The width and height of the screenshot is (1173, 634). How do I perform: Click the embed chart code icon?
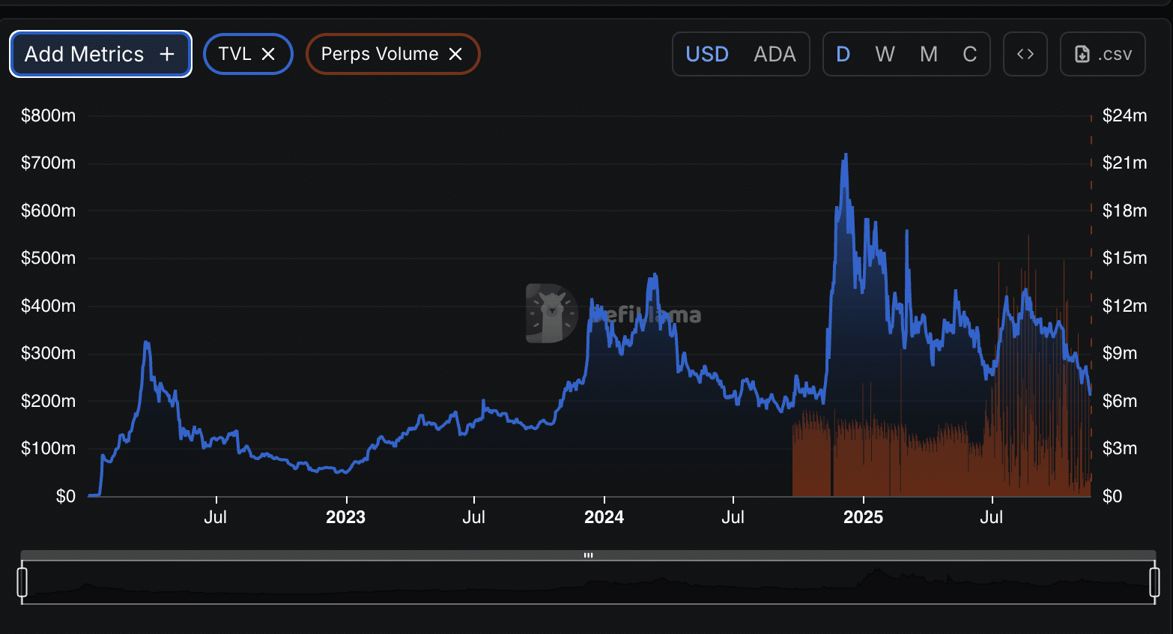1025,53
